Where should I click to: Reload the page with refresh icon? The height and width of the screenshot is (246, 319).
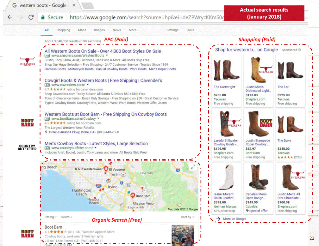[31, 17]
